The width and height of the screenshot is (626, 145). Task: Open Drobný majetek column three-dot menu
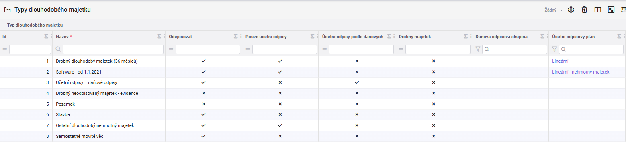(471, 36)
